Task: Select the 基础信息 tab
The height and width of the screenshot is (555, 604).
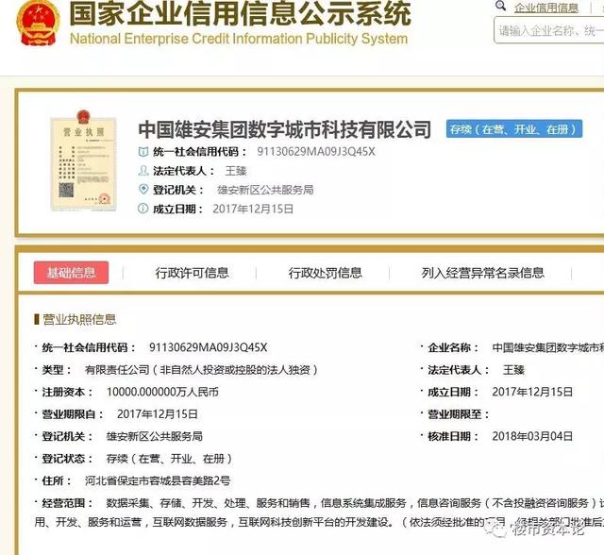Action: coord(72,273)
